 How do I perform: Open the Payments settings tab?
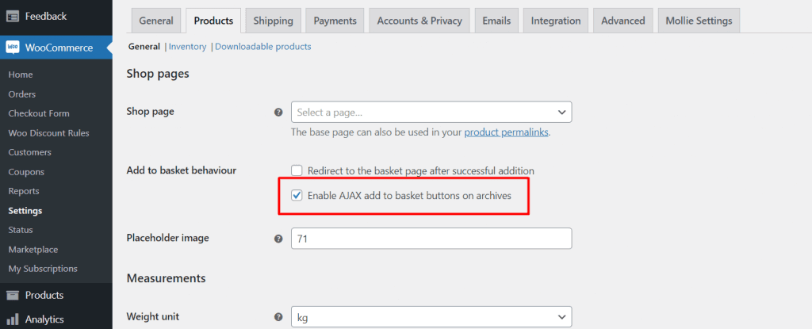click(x=335, y=21)
